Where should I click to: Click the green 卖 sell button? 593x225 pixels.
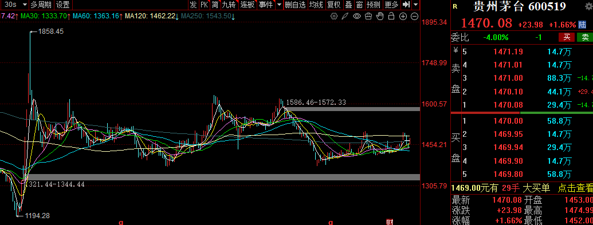584,37
